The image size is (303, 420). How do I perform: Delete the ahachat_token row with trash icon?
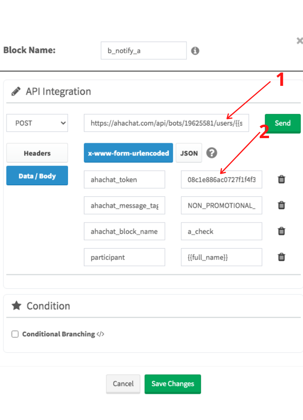281,179
